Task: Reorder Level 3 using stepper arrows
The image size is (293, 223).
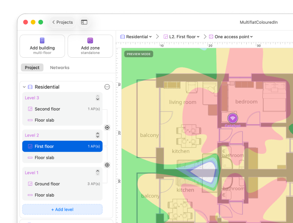Action: (x=98, y=98)
